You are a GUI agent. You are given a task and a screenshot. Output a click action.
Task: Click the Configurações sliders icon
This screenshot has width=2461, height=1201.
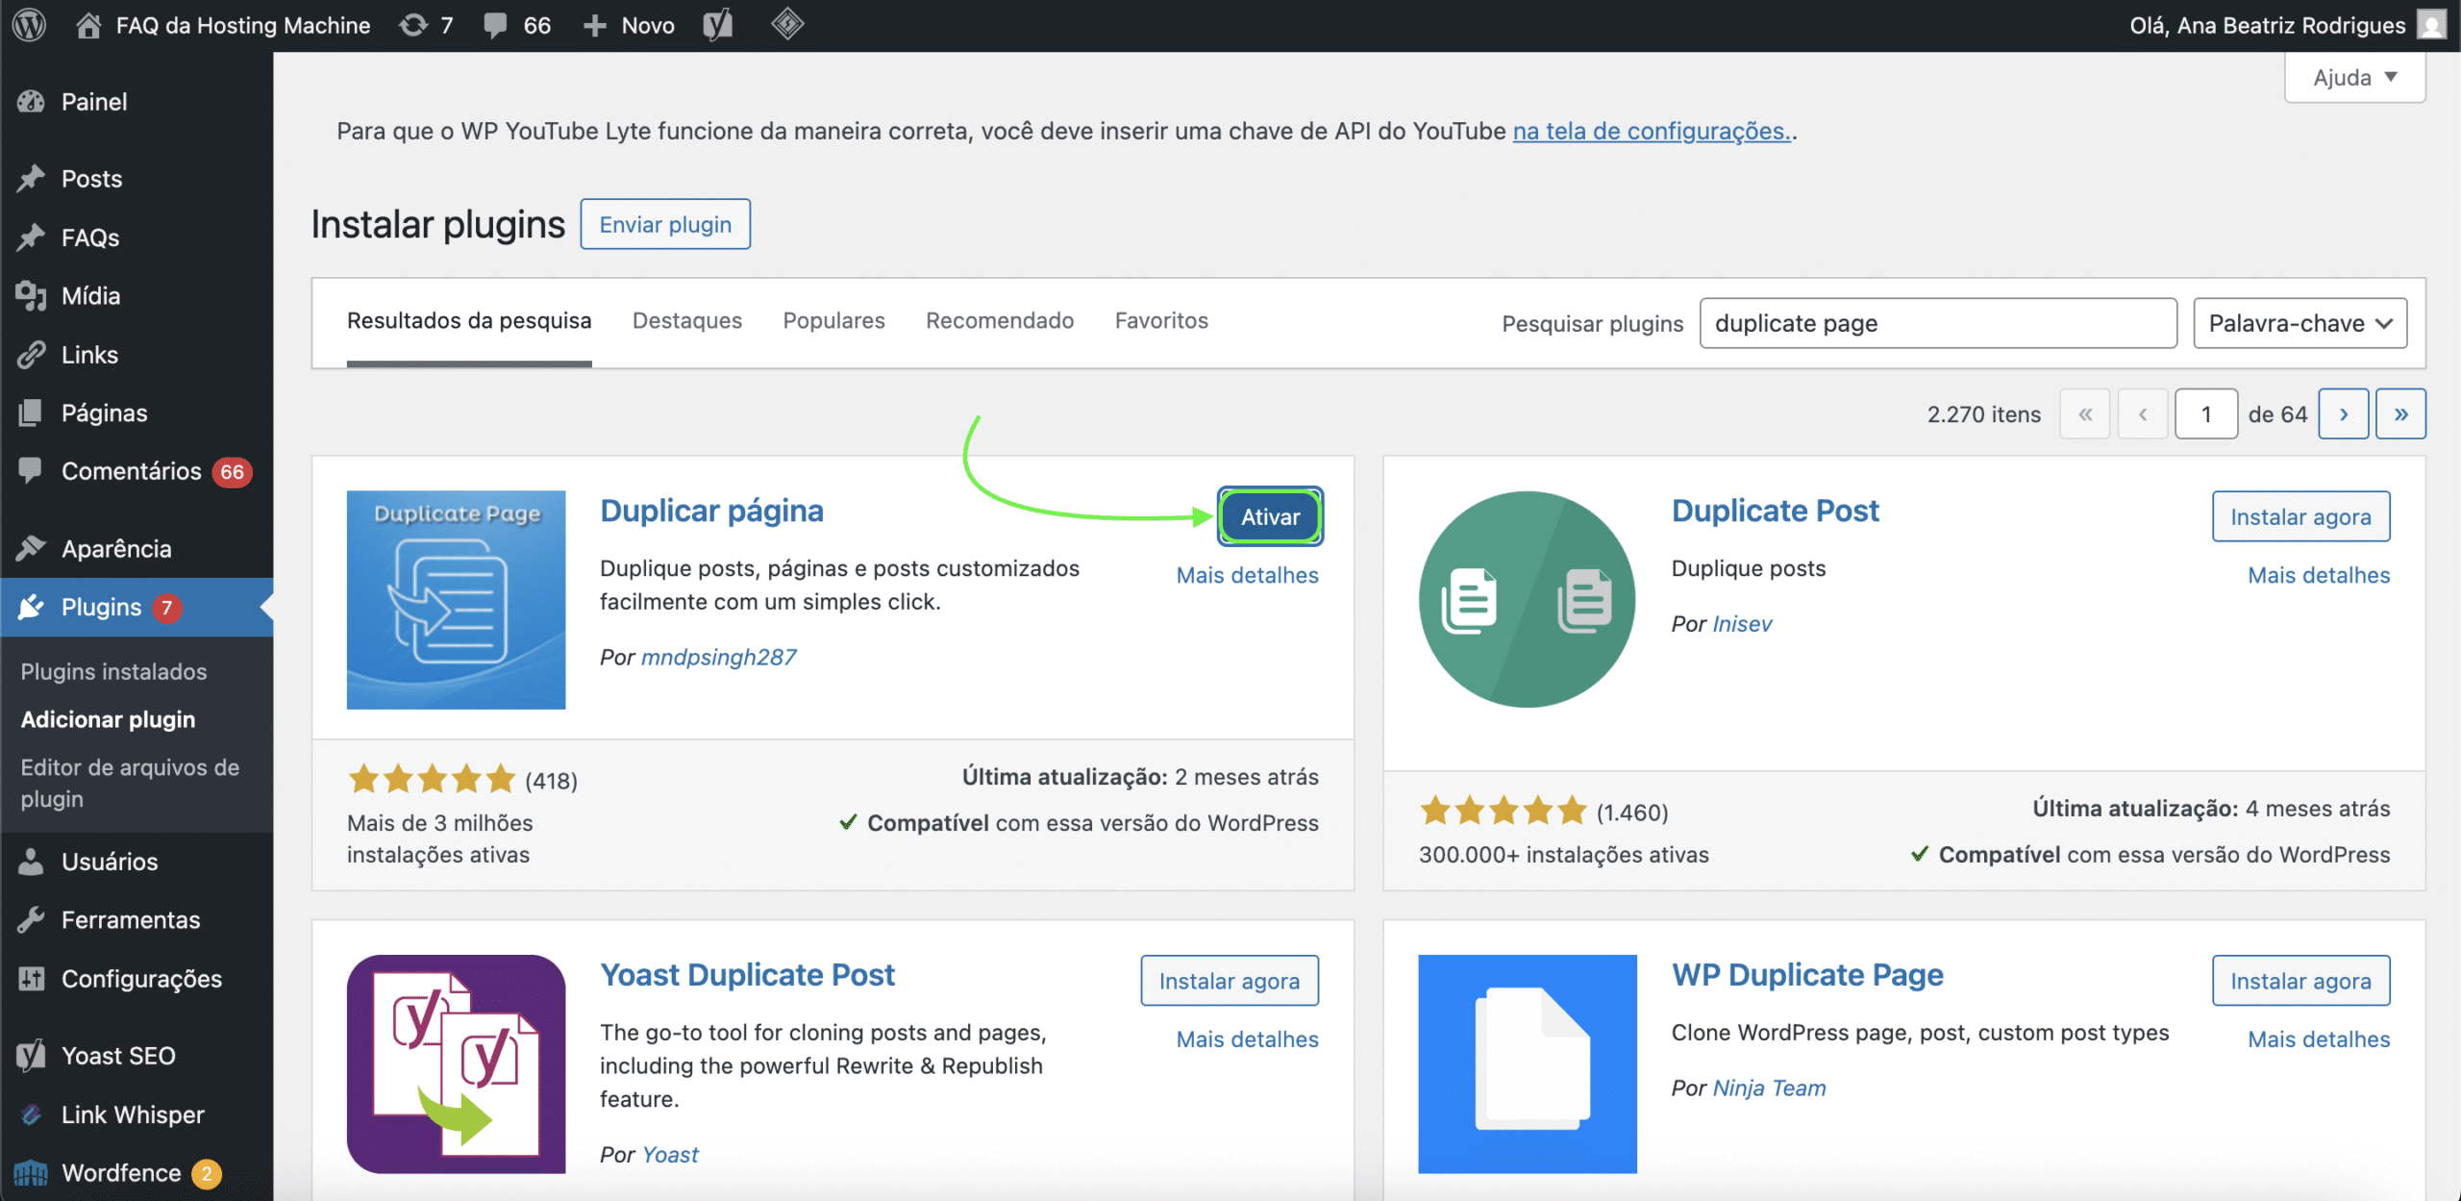tap(31, 979)
